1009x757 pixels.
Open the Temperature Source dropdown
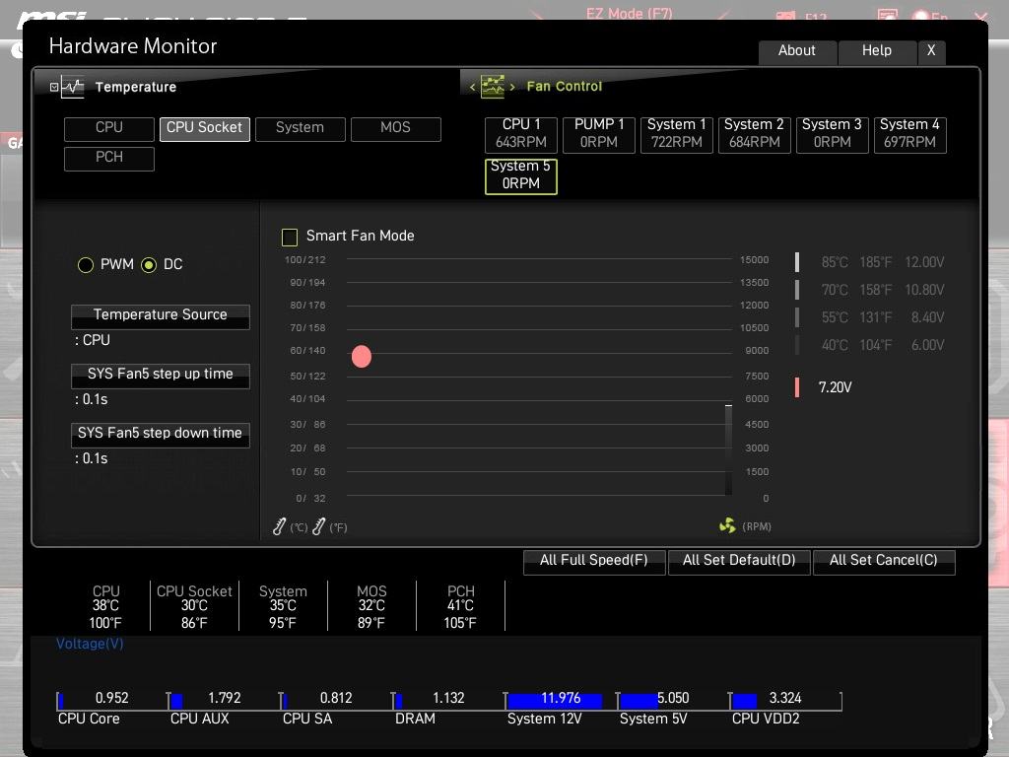coord(161,316)
